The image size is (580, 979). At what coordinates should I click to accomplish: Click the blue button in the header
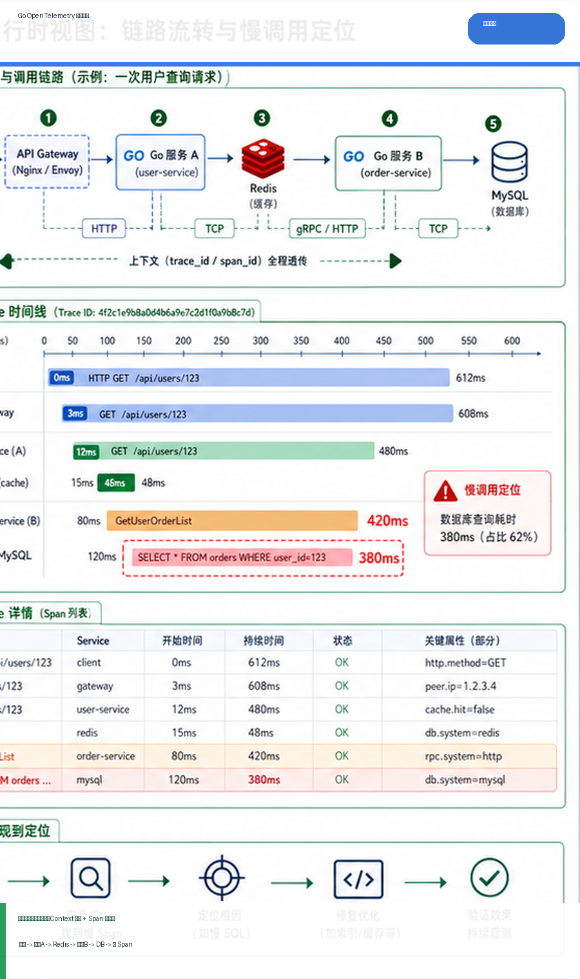[516, 28]
